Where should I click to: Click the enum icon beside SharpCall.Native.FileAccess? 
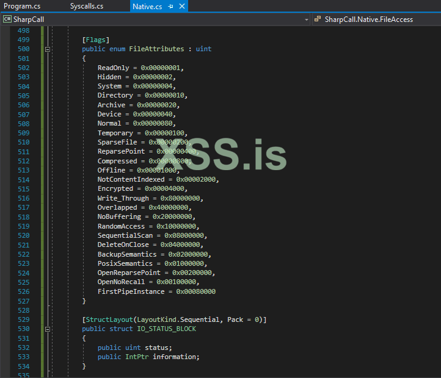coord(318,19)
